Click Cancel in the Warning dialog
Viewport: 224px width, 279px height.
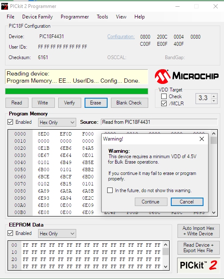pos(187,202)
